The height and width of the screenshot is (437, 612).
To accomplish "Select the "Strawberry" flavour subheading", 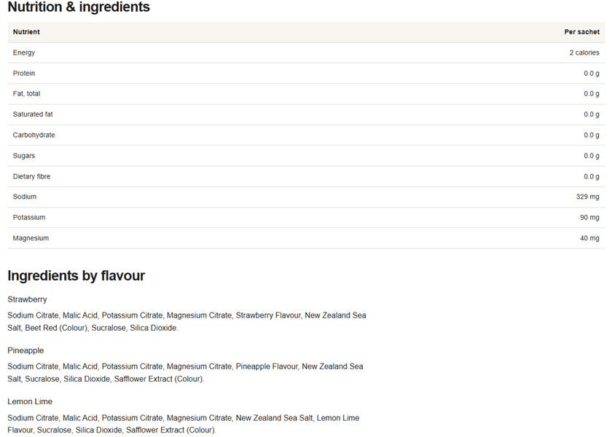I will pyautogui.click(x=27, y=299).
